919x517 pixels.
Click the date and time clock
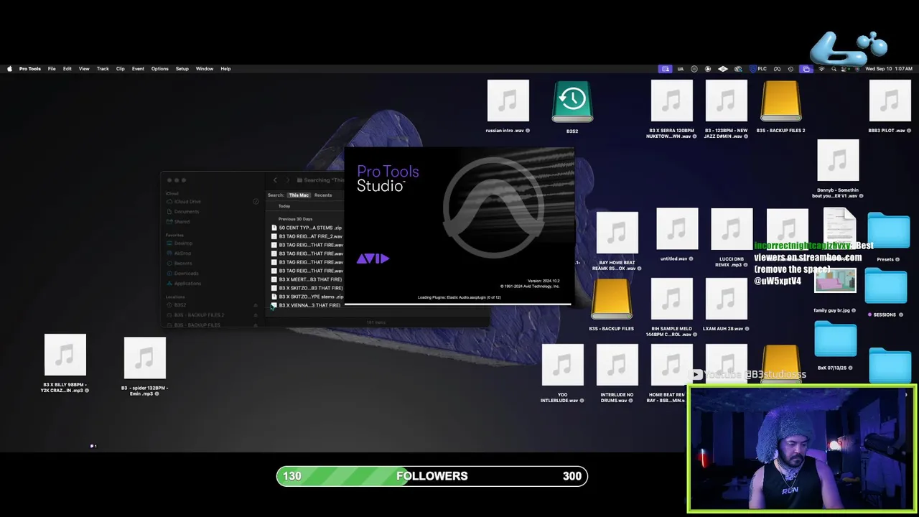tap(889, 69)
